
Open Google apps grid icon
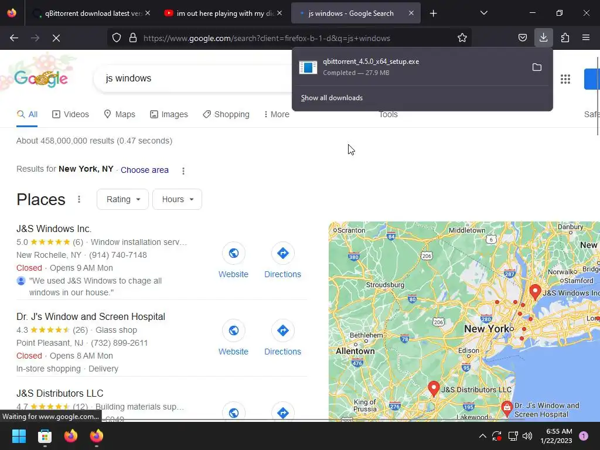click(565, 79)
